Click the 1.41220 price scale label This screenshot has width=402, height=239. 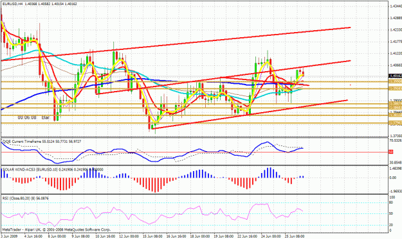pyautogui.click(x=396, y=53)
